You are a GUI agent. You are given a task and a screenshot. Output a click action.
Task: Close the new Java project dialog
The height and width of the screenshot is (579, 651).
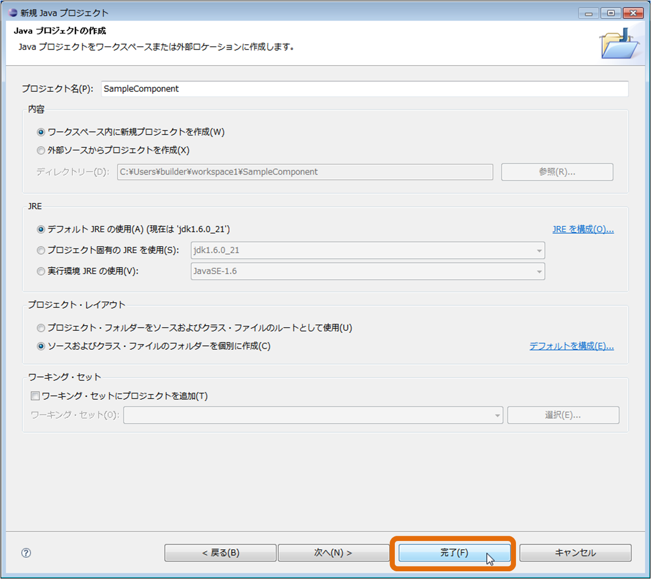634,13
